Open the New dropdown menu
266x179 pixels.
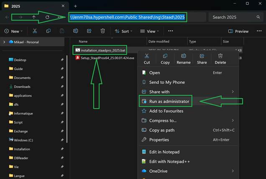click(x=13, y=31)
